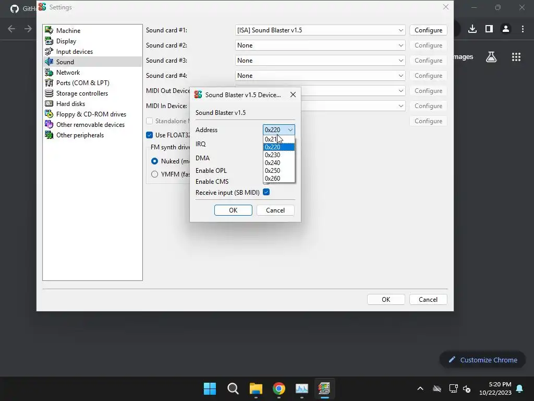534x401 pixels.
Task: Open Google apps grid icon
Action: click(516, 57)
